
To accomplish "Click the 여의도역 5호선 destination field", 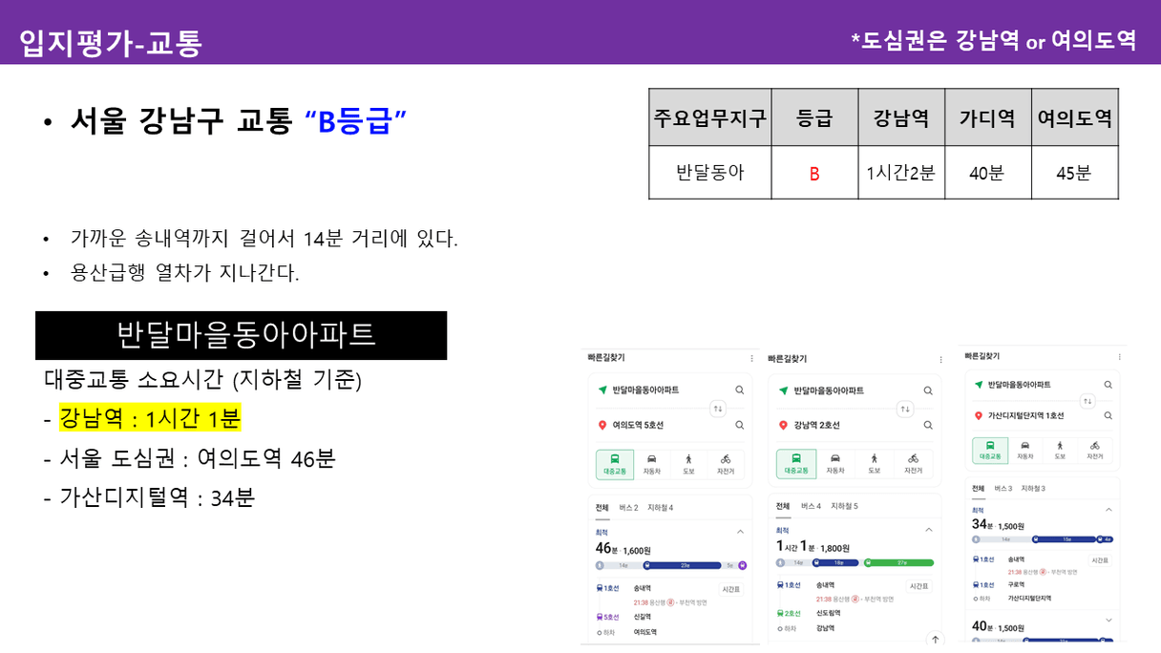I will 671,425.
